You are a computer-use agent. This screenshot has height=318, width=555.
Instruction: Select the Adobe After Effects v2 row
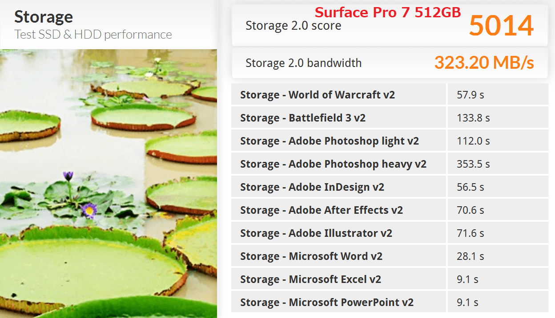point(389,210)
